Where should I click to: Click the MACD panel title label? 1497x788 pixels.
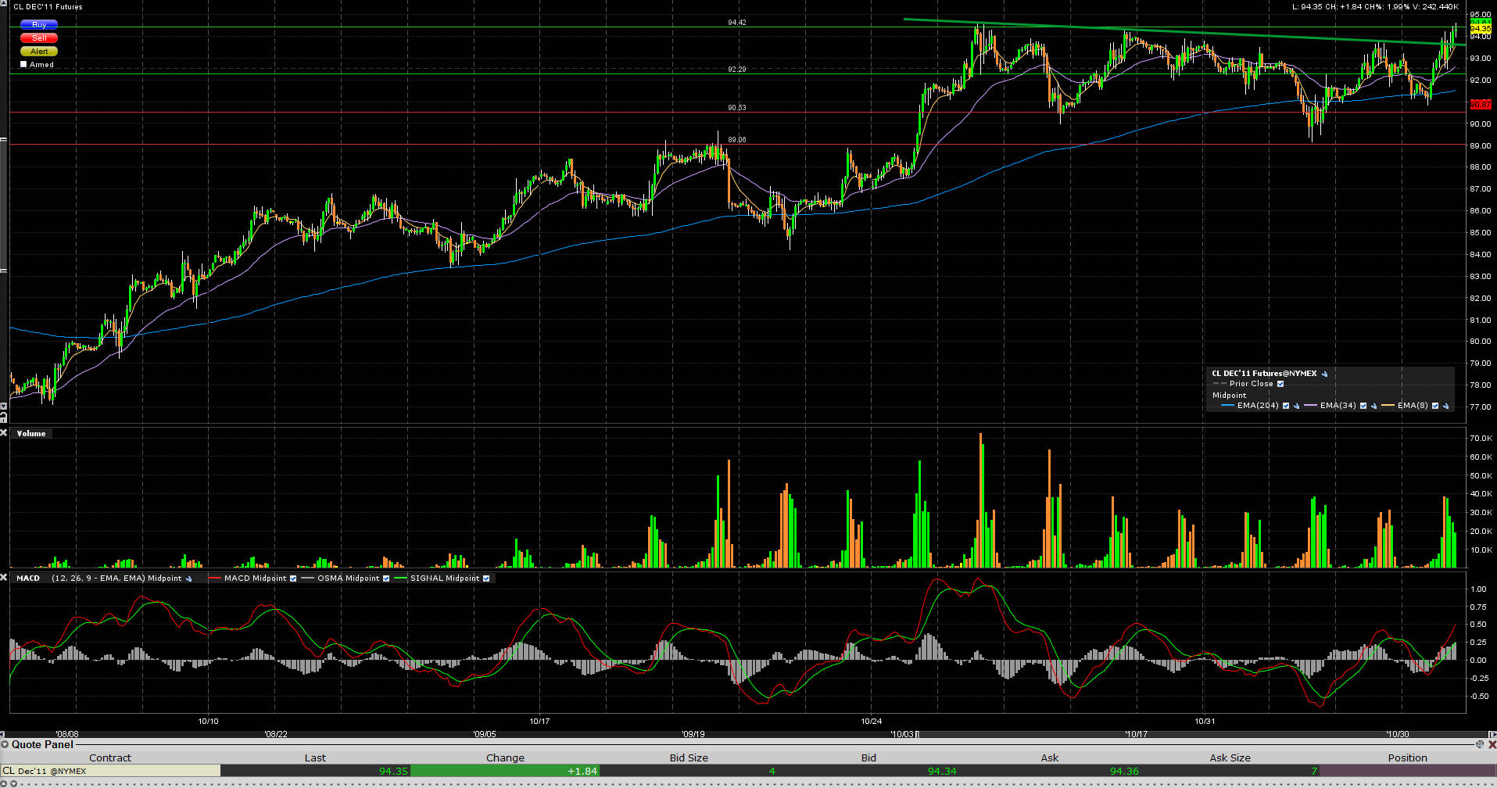tap(28, 578)
